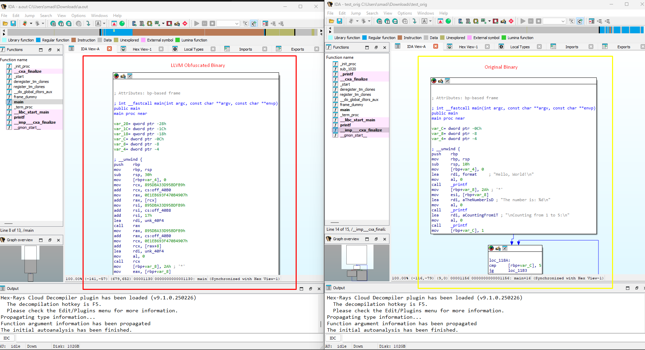This screenshot has width=645, height=350.
Task: Select _start in a.out Functions list
Action: 19,76
